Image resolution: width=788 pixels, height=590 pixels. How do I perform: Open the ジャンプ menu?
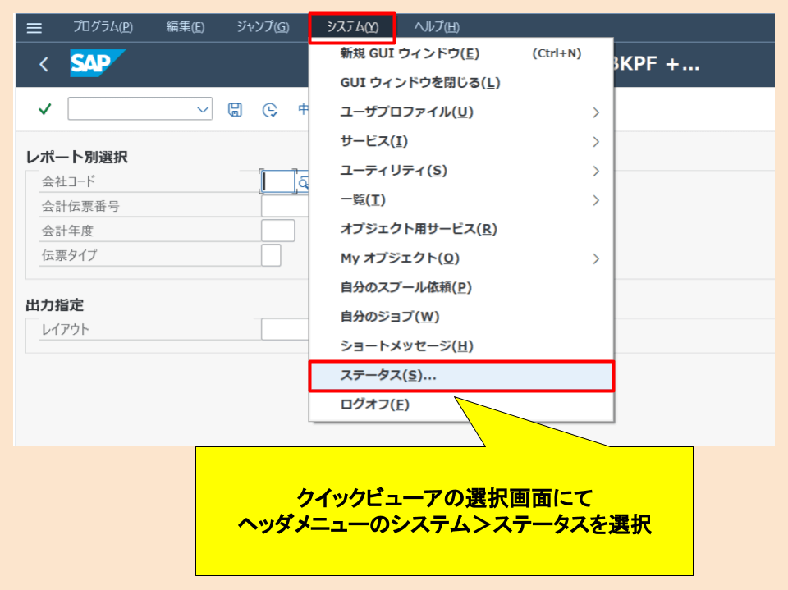pos(263,25)
